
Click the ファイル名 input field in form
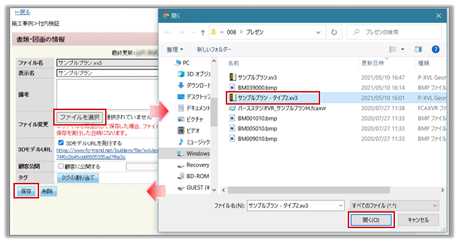click(107, 63)
